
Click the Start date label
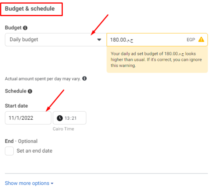click(x=16, y=106)
